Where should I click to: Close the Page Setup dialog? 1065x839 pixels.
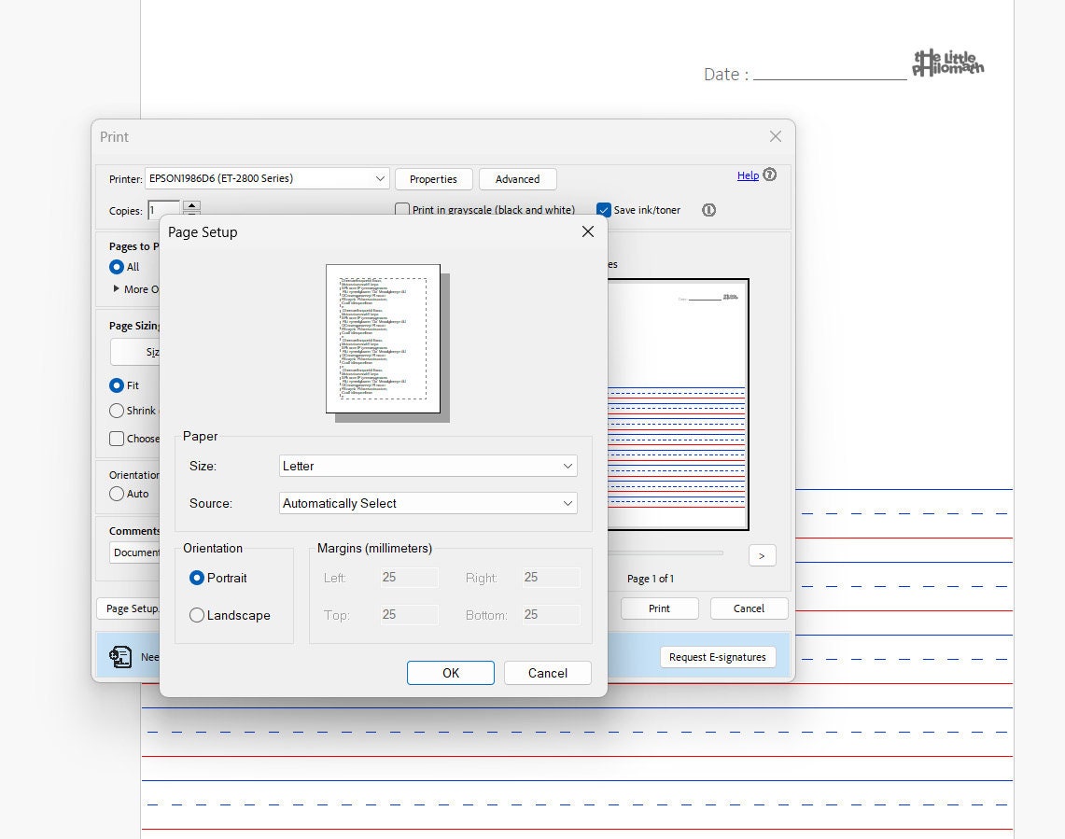click(587, 231)
